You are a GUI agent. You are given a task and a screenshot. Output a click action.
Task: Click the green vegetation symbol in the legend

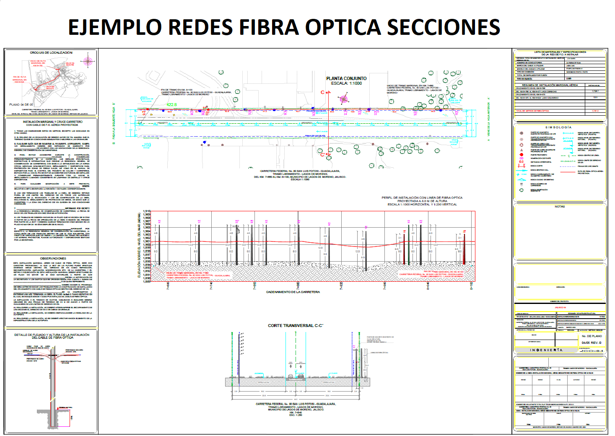pos(522,190)
